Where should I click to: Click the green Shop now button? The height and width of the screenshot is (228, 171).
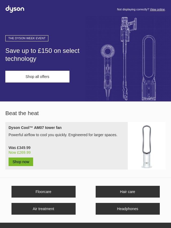click(21, 162)
